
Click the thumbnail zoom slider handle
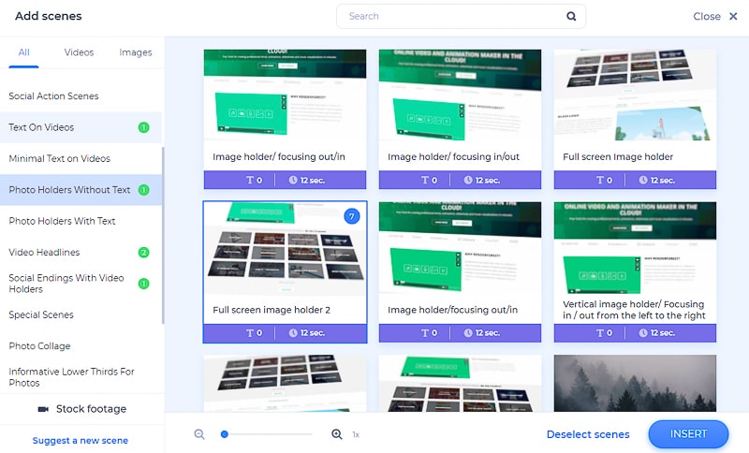point(225,434)
